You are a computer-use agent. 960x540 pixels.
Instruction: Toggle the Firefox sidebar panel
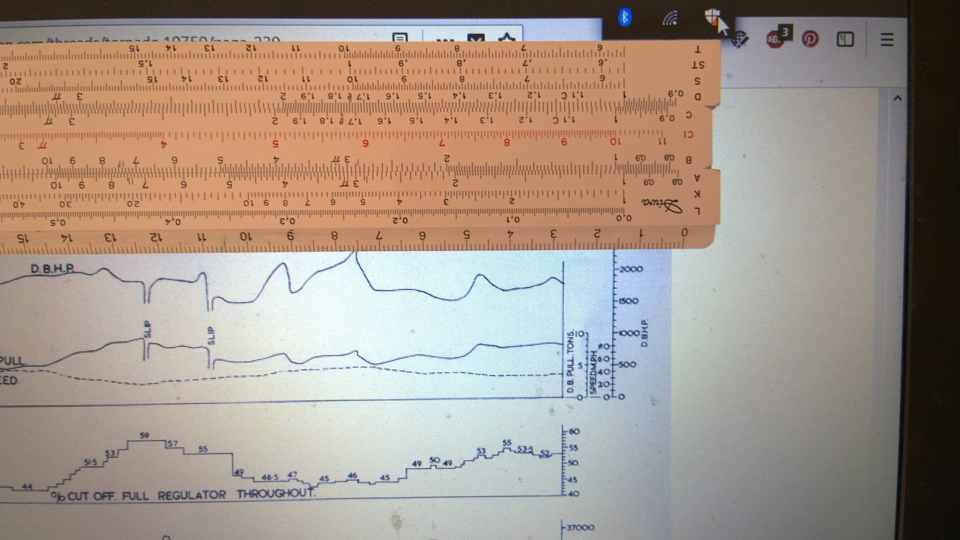click(845, 39)
